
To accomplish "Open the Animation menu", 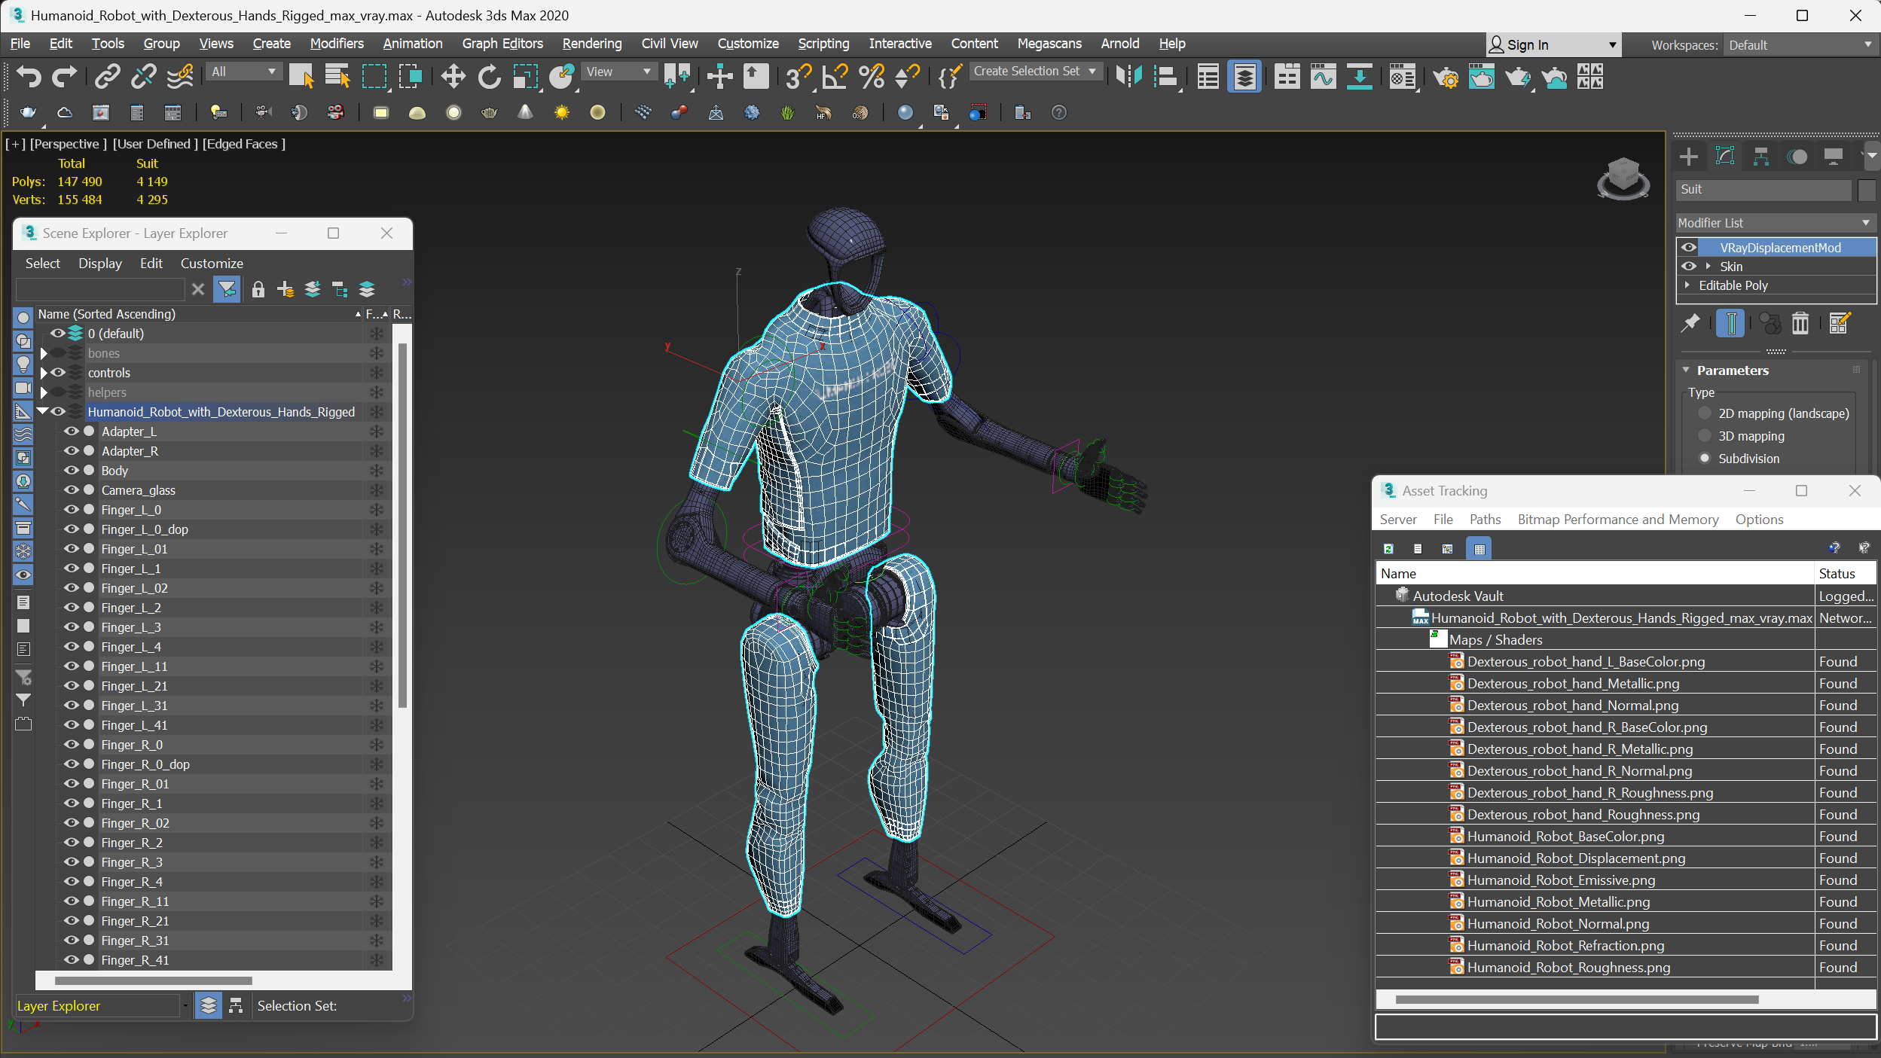I will coord(411,43).
